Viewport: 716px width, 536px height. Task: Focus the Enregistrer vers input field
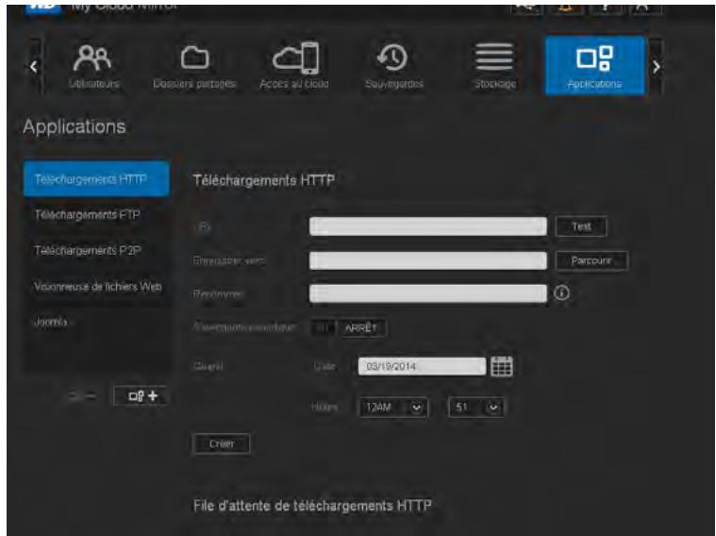428,260
